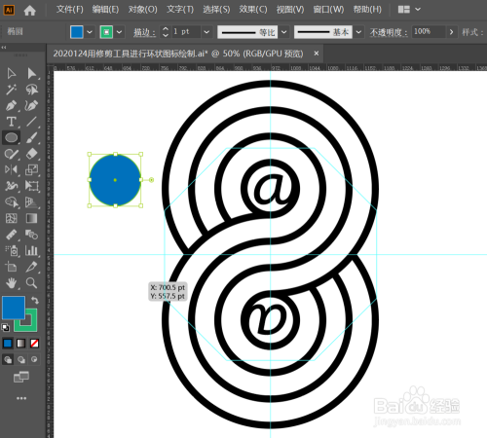Pick the Magic Wand tool

(x=12, y=90)
